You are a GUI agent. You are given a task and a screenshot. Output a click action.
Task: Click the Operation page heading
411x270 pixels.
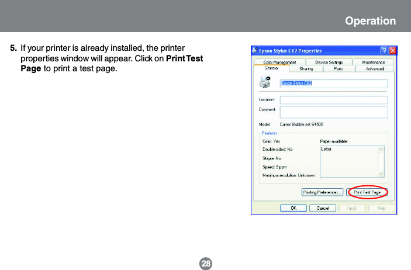[x=370, y=20]
